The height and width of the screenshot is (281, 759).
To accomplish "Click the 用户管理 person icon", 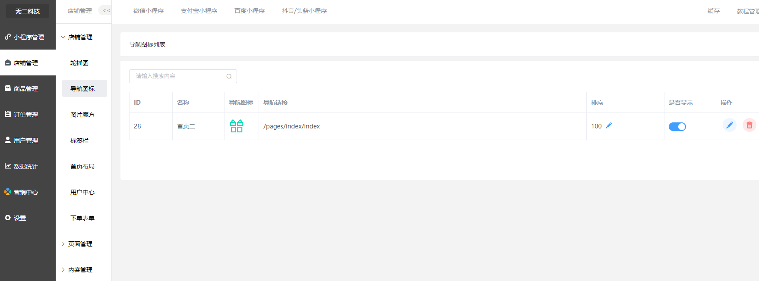I will click(x=8, y=140).
